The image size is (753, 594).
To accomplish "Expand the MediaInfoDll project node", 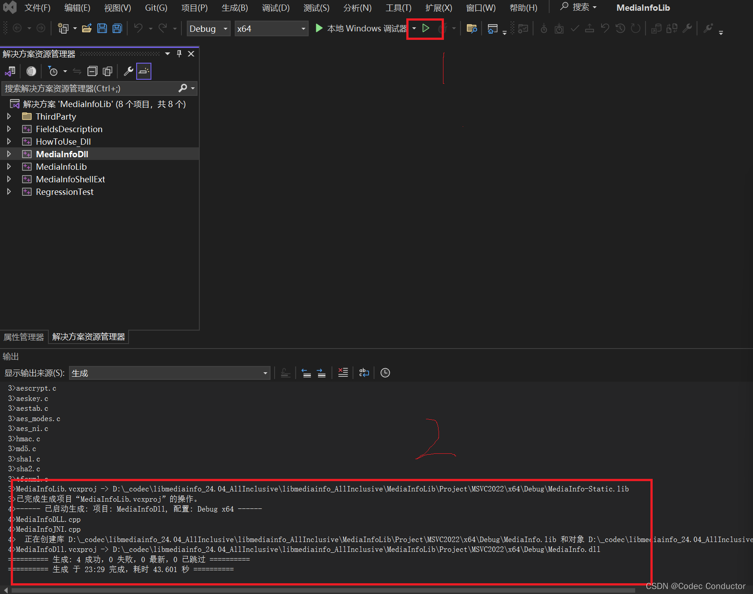I will [x=9, y=154].
